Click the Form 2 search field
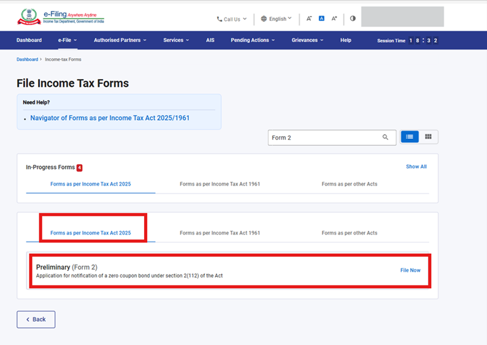 [x=323, y=137]
